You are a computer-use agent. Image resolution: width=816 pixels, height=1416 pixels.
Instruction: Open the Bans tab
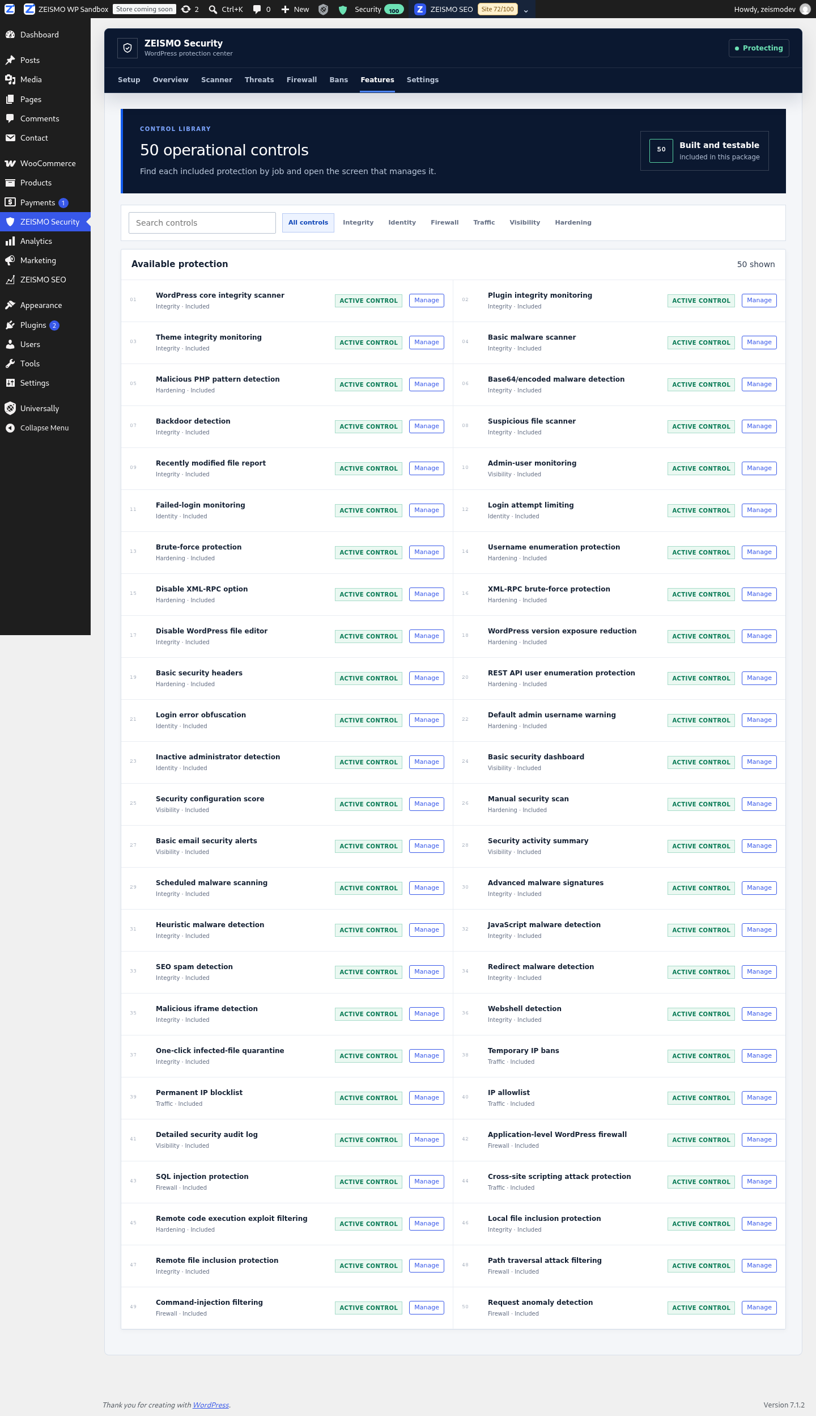tap(339, 80)
